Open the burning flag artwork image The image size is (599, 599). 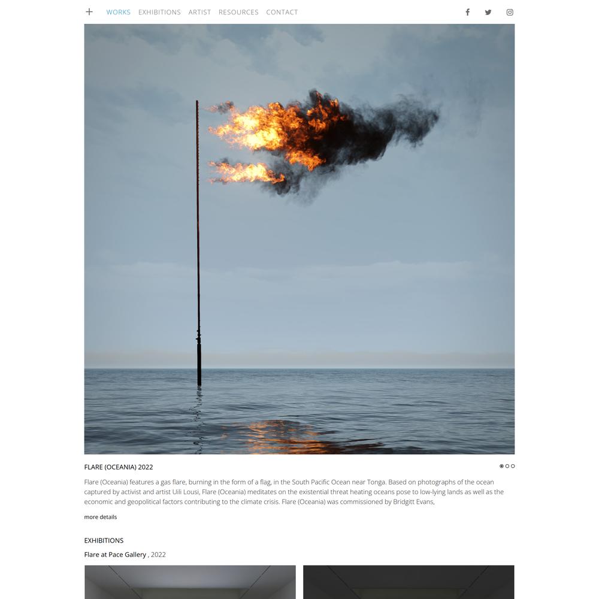pyautogui.click(x=299, y=239)
